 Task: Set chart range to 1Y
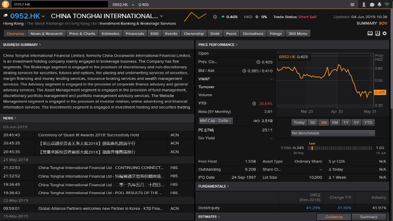point(346,123)
